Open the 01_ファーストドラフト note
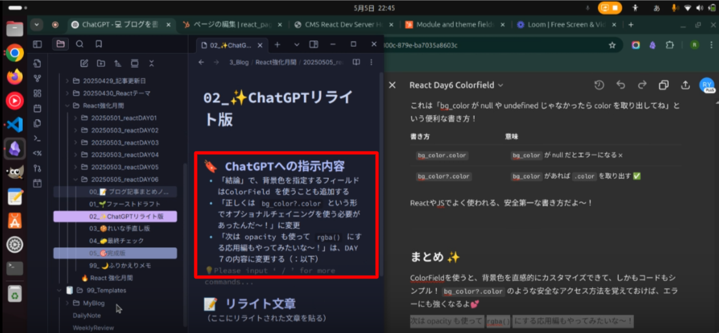The image size is (719, 333). click(x=115, y=204)
